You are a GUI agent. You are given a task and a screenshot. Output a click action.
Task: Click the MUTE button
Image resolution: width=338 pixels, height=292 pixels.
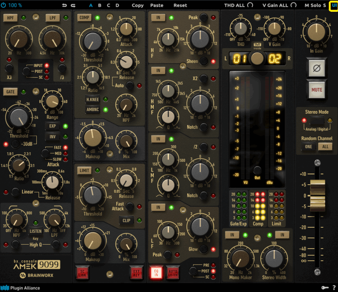click(x=316, y=90)
